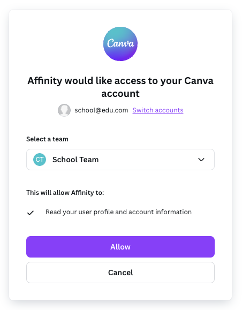
Task: Click the 'This will allow Affinity to:' heading
Action: [x=65, y=193]
